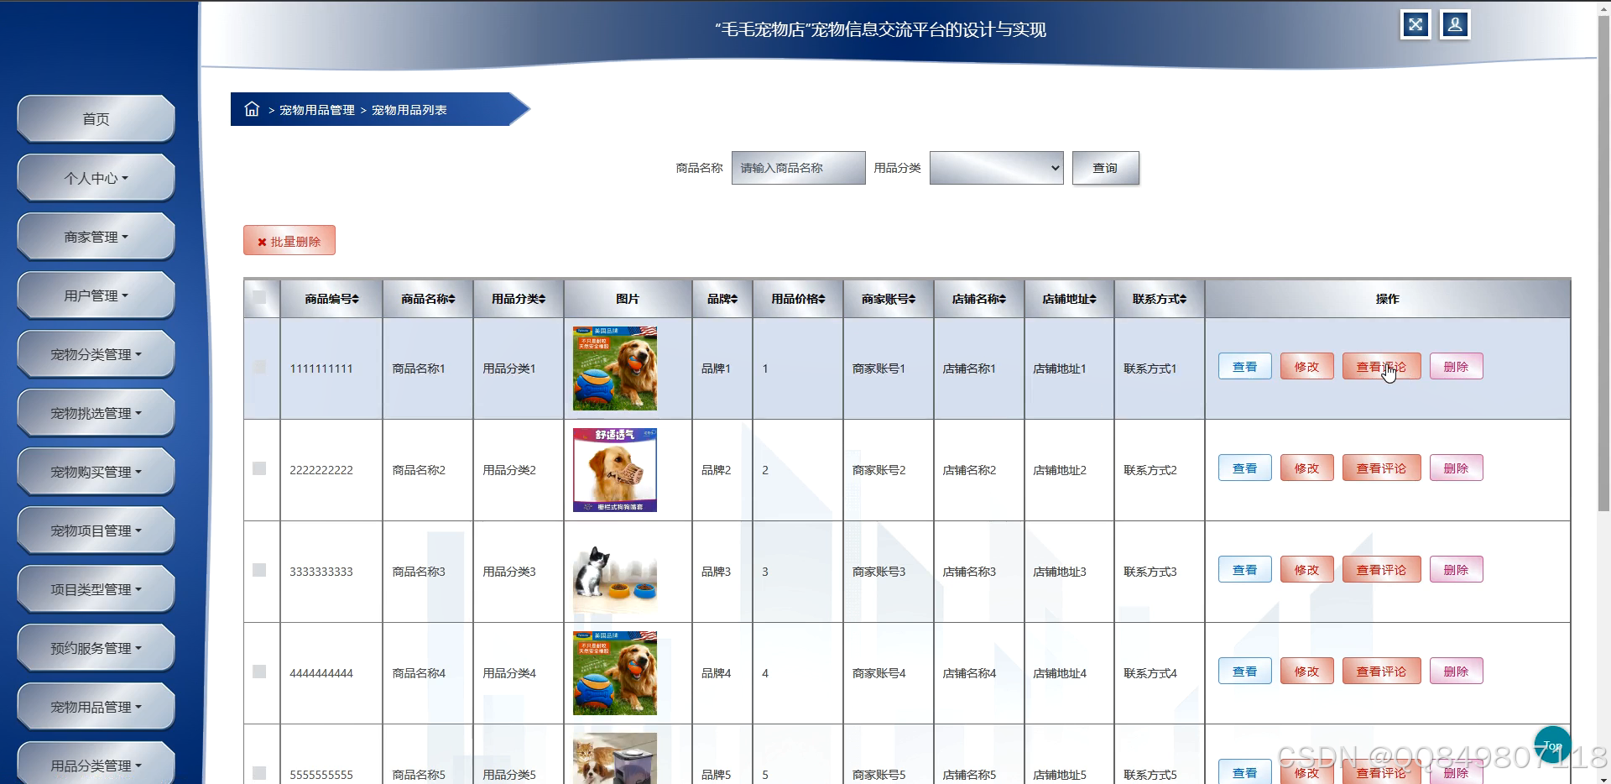This screenshot has height=784, width=1611.
Task: Sort by 商品名称 column header
Action: [x=428, y=299]
